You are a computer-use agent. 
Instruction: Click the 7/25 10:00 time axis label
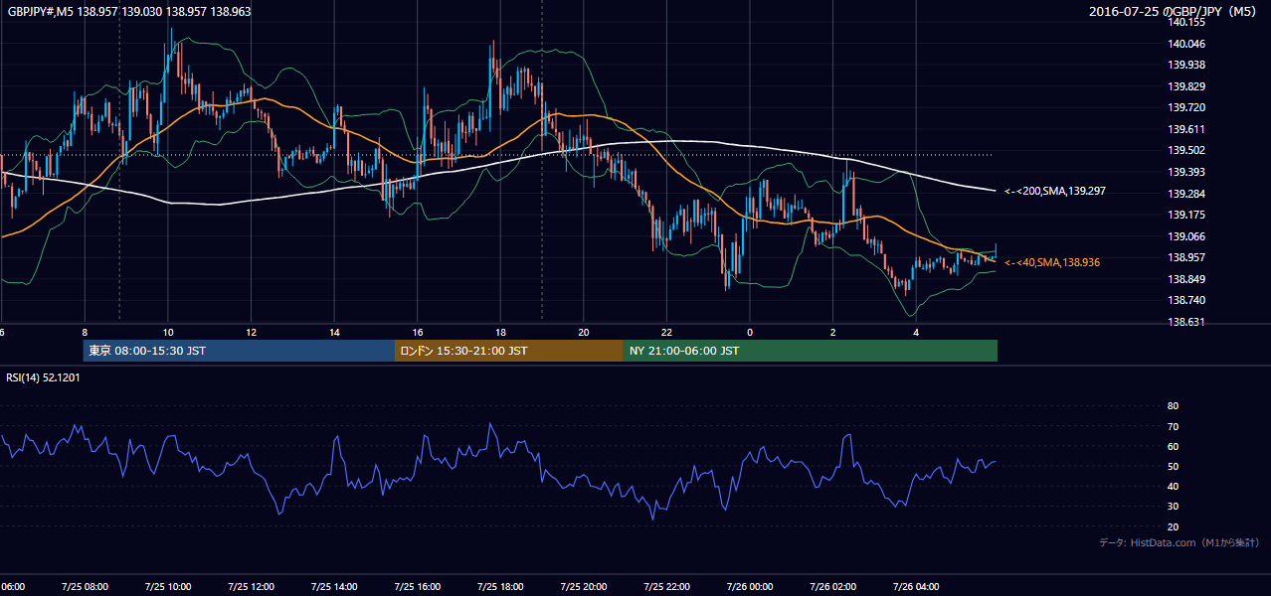pyautogui.click(x=168, y=587)
